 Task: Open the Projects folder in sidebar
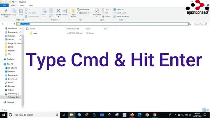(x=11, y=50)
